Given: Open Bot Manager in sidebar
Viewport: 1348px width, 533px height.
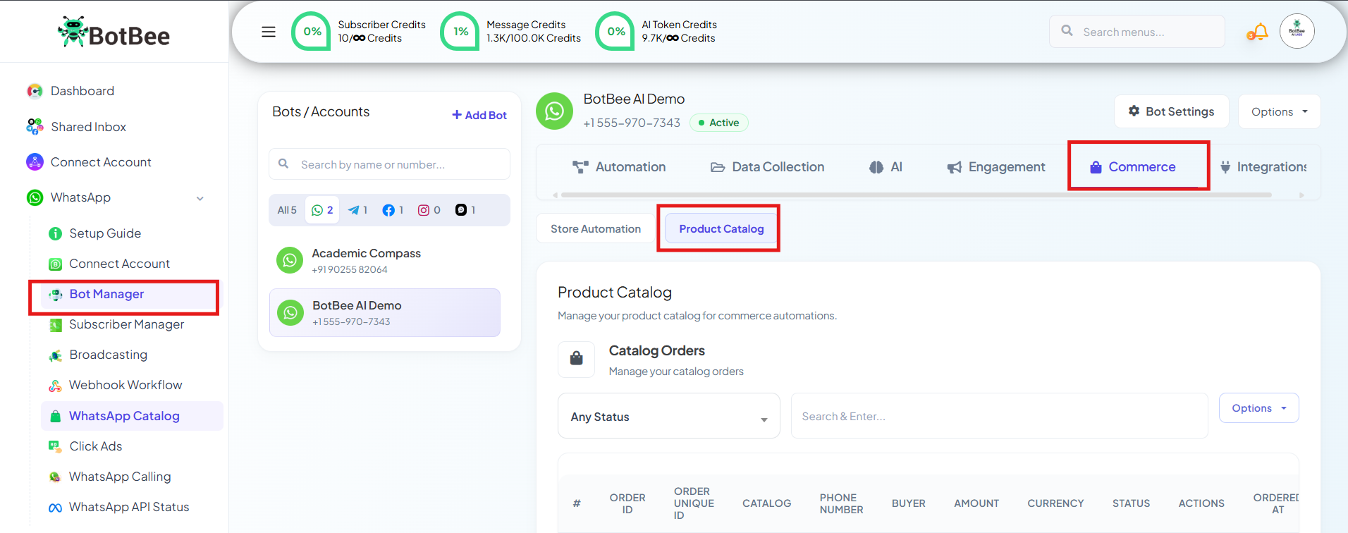Looking at the screenshot, I should pos(106,294).
